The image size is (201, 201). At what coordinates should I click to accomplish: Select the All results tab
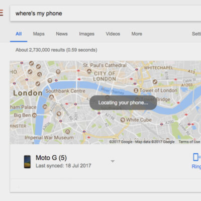(19, 34)
